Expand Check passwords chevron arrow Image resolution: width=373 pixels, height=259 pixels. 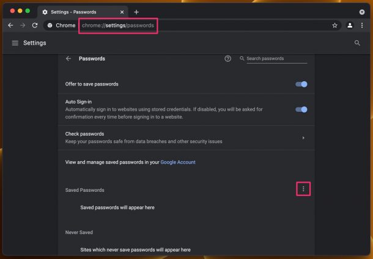click(x=303, y=138)
